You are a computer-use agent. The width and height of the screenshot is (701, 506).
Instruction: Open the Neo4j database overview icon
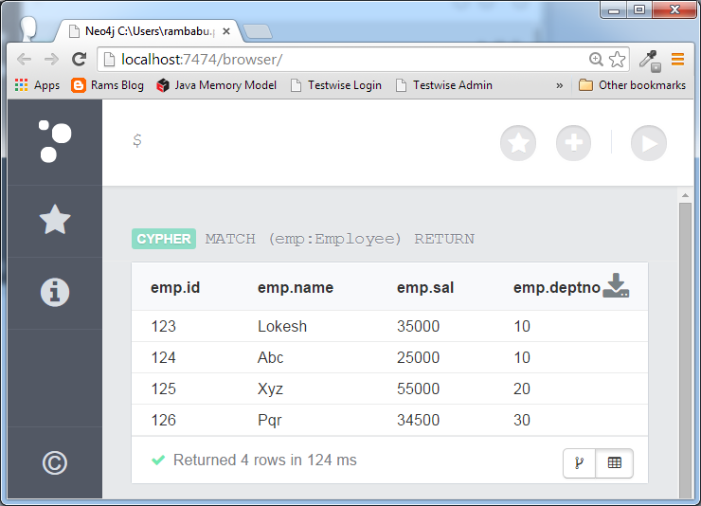pyautogui.click(x=55, y=141)
